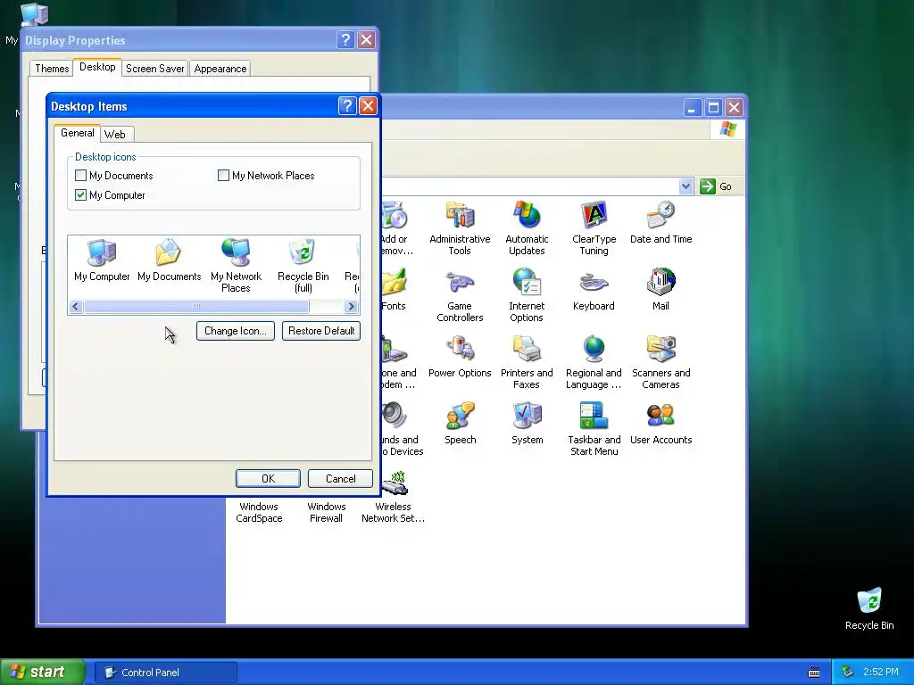914x685 pixels.
Task: Open the Start menu
Action: (43, 672)
